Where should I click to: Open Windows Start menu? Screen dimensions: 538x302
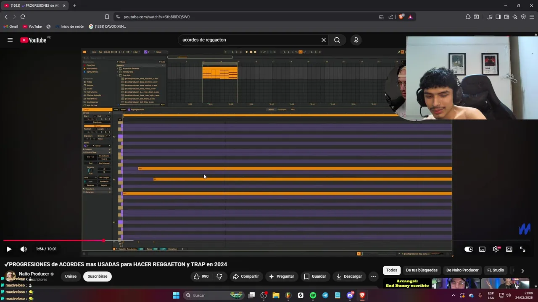[176, 295]
